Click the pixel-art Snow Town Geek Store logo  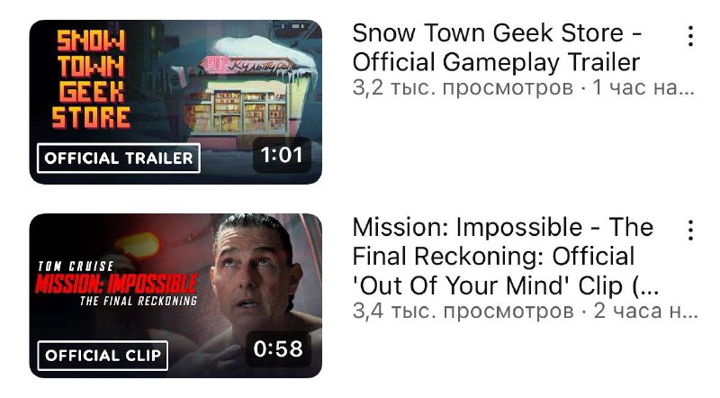pyautogui.click(x=92, y=79)
